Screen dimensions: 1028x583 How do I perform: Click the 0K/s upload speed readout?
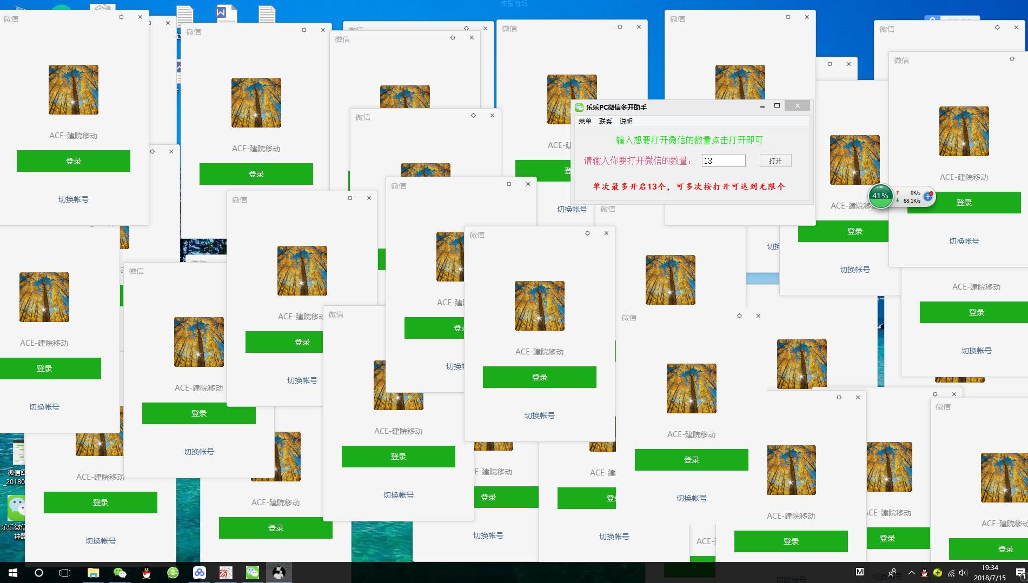pos(915,192)
